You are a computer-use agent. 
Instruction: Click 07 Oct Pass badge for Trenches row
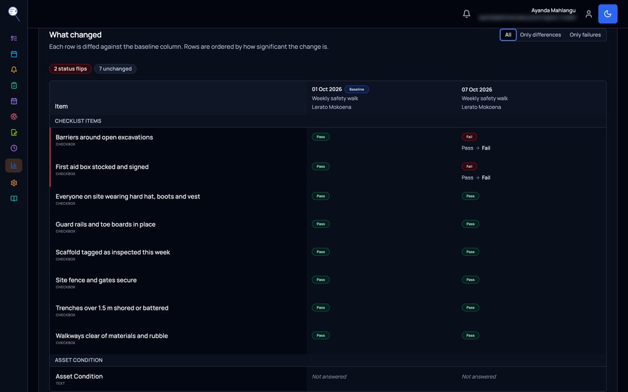point(470,307)
